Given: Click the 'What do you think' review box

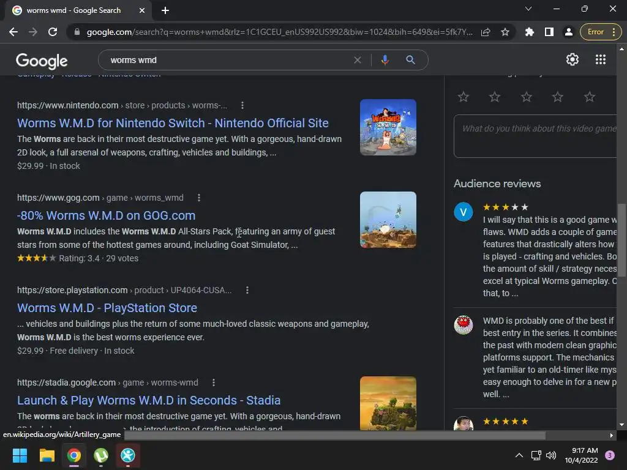Looking at the screenshot, I should [x=535, y=136].
